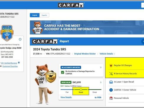Click the Service History Records wrench icon
Viewport: 144px width, 108px height.
point(111,73)
